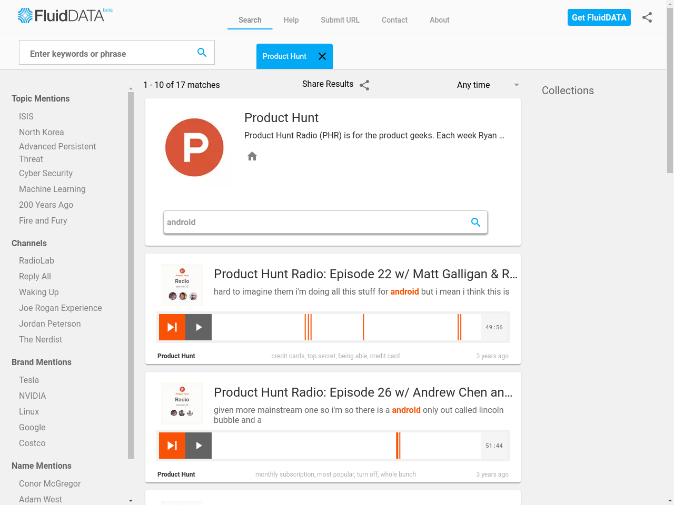Click the last orange marker in Episode 22 timeline
This screenshot has width=674, height=505.
click(x=460, y=327)
